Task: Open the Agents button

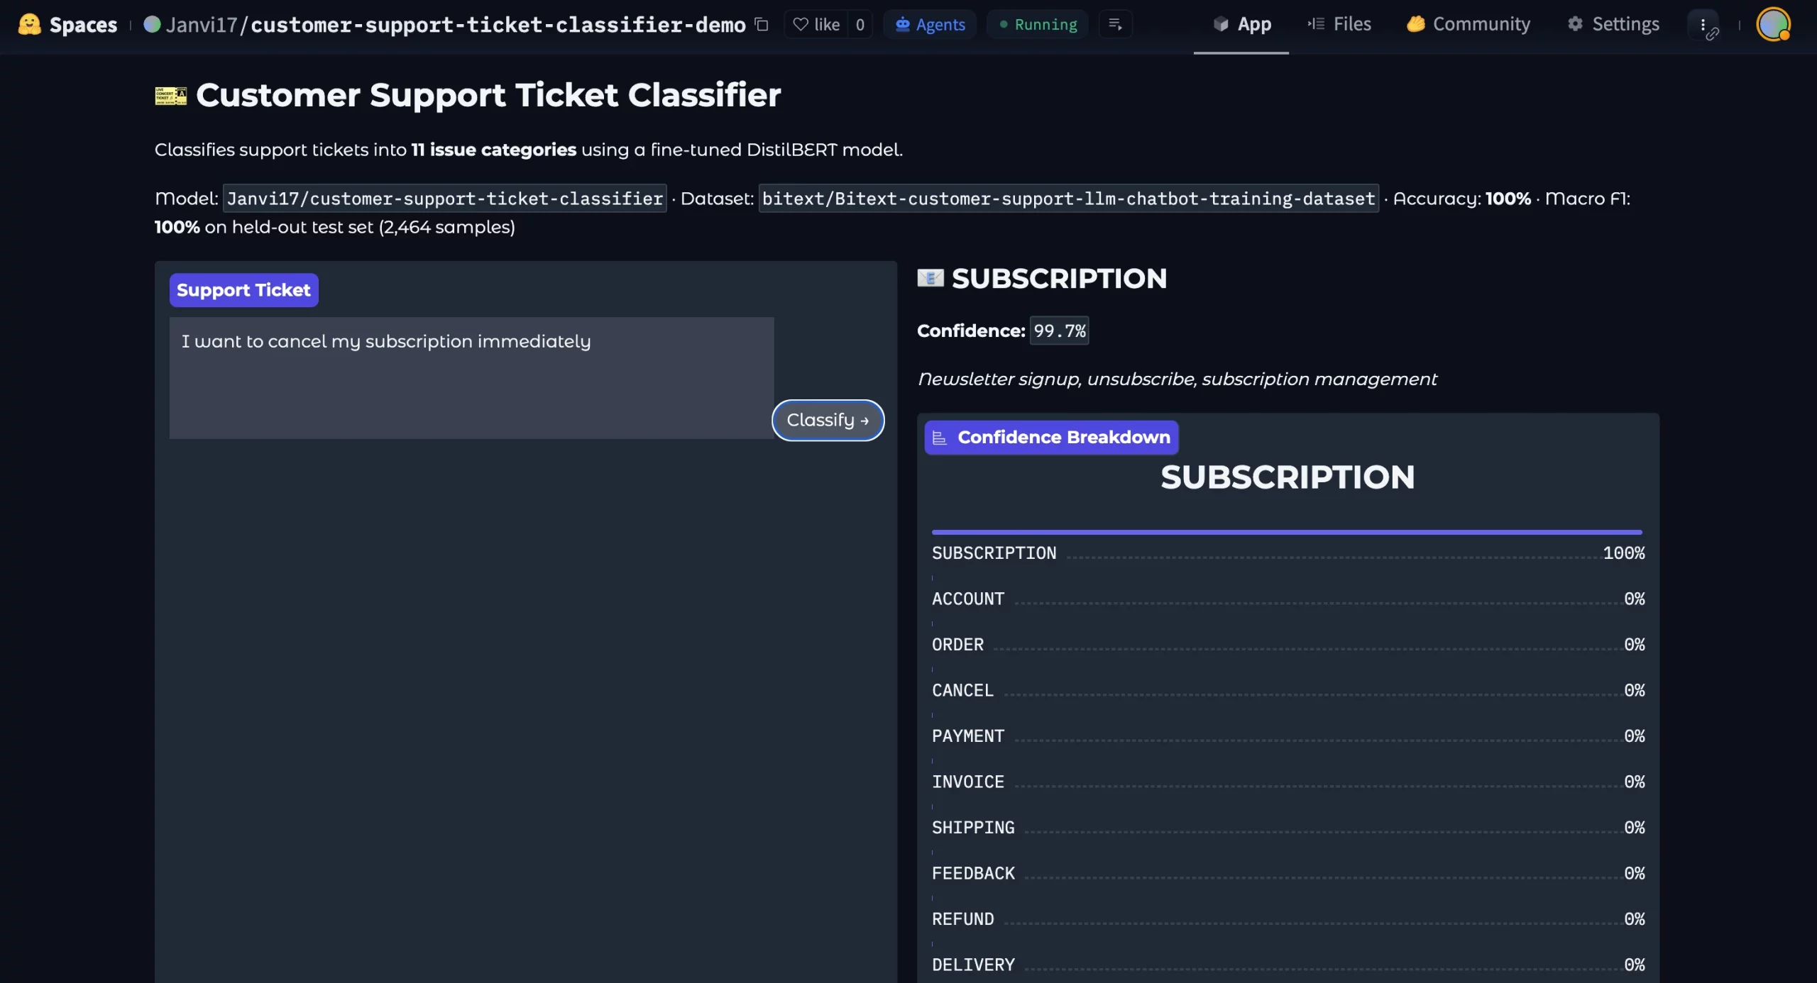Action: click(x=930, y=24)
